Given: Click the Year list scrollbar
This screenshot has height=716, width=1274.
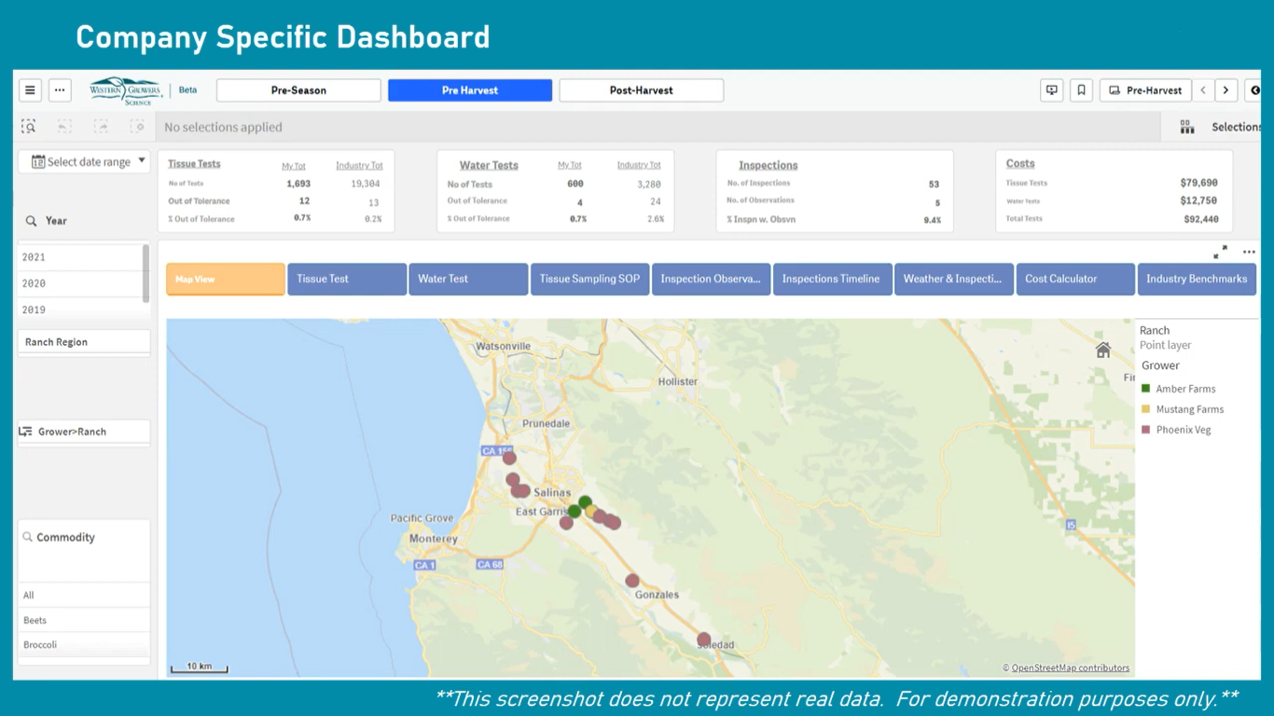Looking at the screenshot, I should coord(145,272).
